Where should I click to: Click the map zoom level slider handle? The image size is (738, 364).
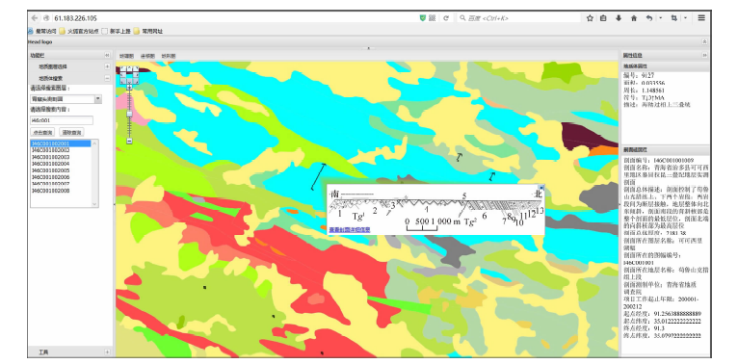pos(129,114)
